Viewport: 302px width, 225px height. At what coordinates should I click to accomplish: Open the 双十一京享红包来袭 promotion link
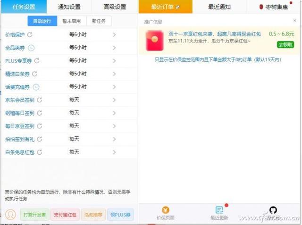tap(215, 34)
